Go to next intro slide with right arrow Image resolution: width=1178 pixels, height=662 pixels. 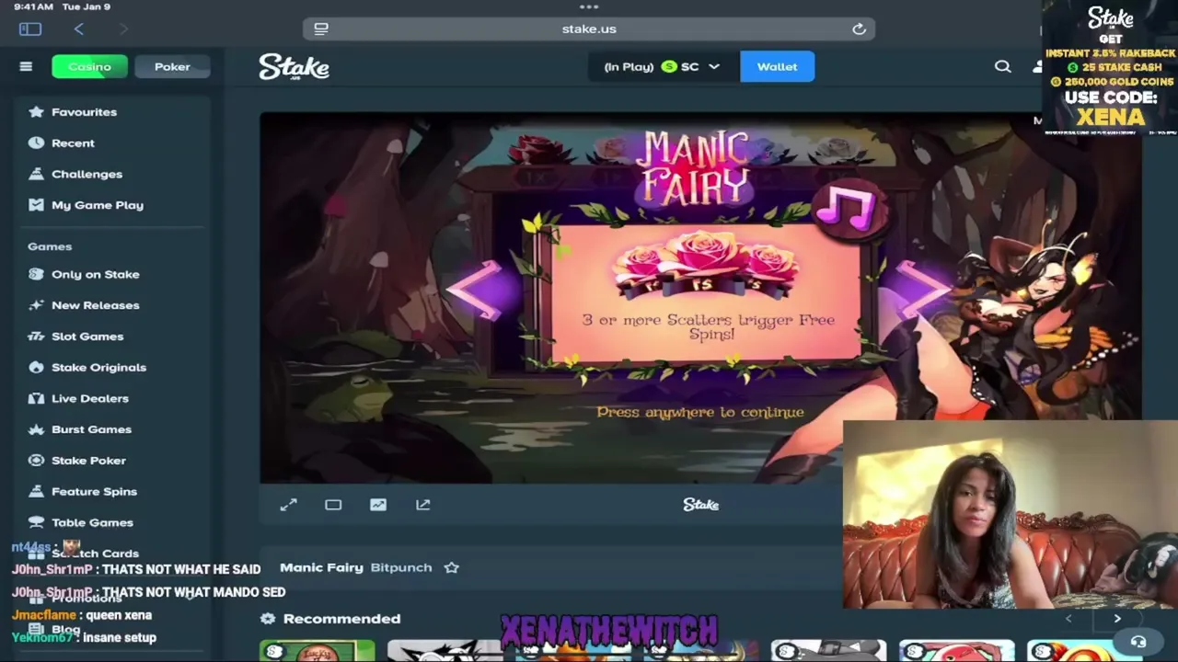point(922,288)
